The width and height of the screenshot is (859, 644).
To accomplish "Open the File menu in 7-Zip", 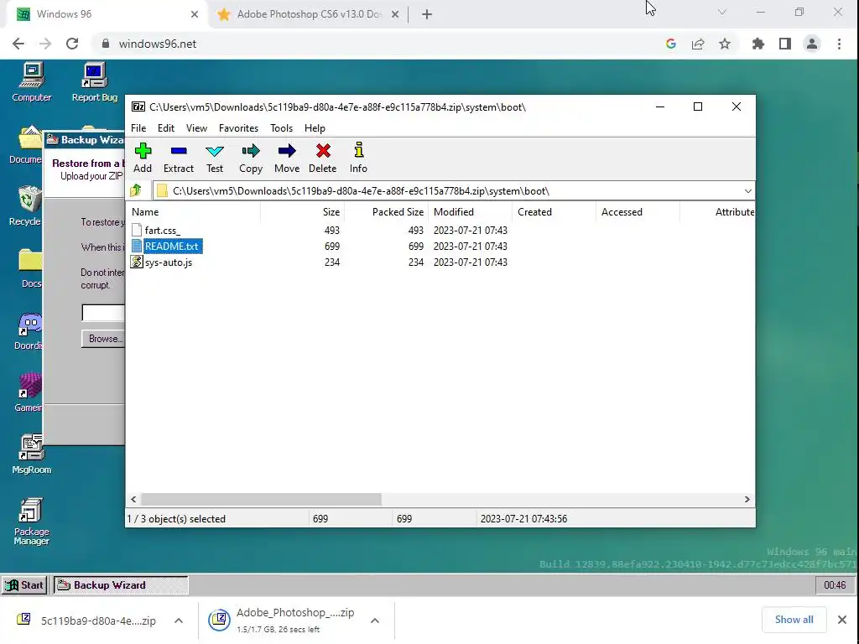I will (x=138, y=128).
